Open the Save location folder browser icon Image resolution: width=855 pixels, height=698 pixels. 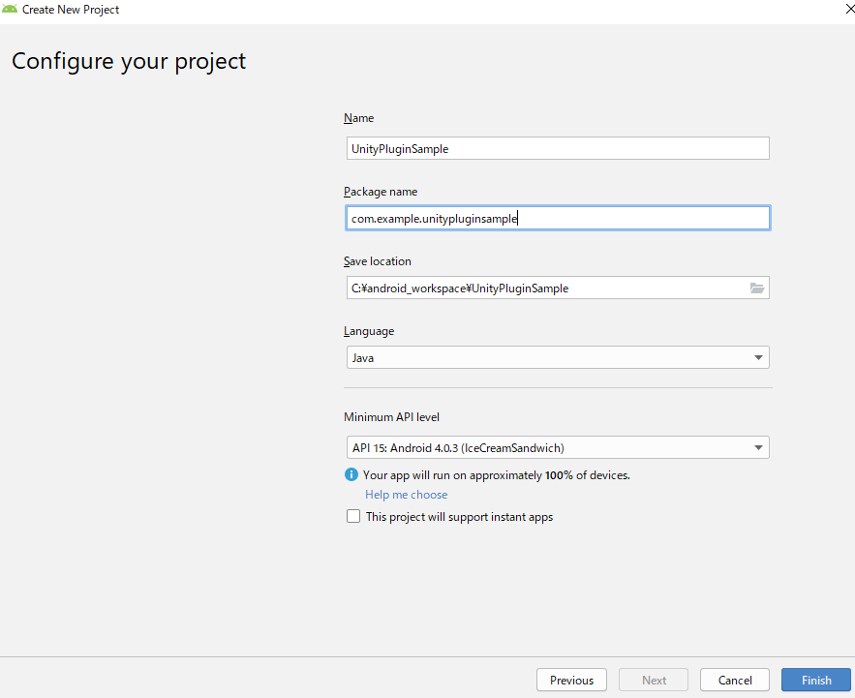pyautogui.click(x=757, y=288)
